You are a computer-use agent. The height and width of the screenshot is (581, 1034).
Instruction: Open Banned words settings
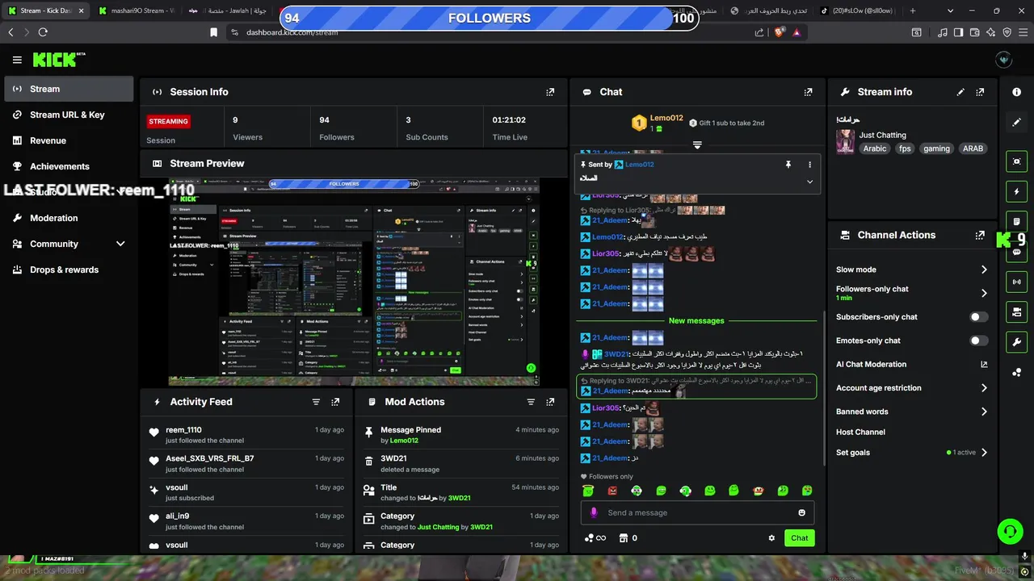[912, 412]
